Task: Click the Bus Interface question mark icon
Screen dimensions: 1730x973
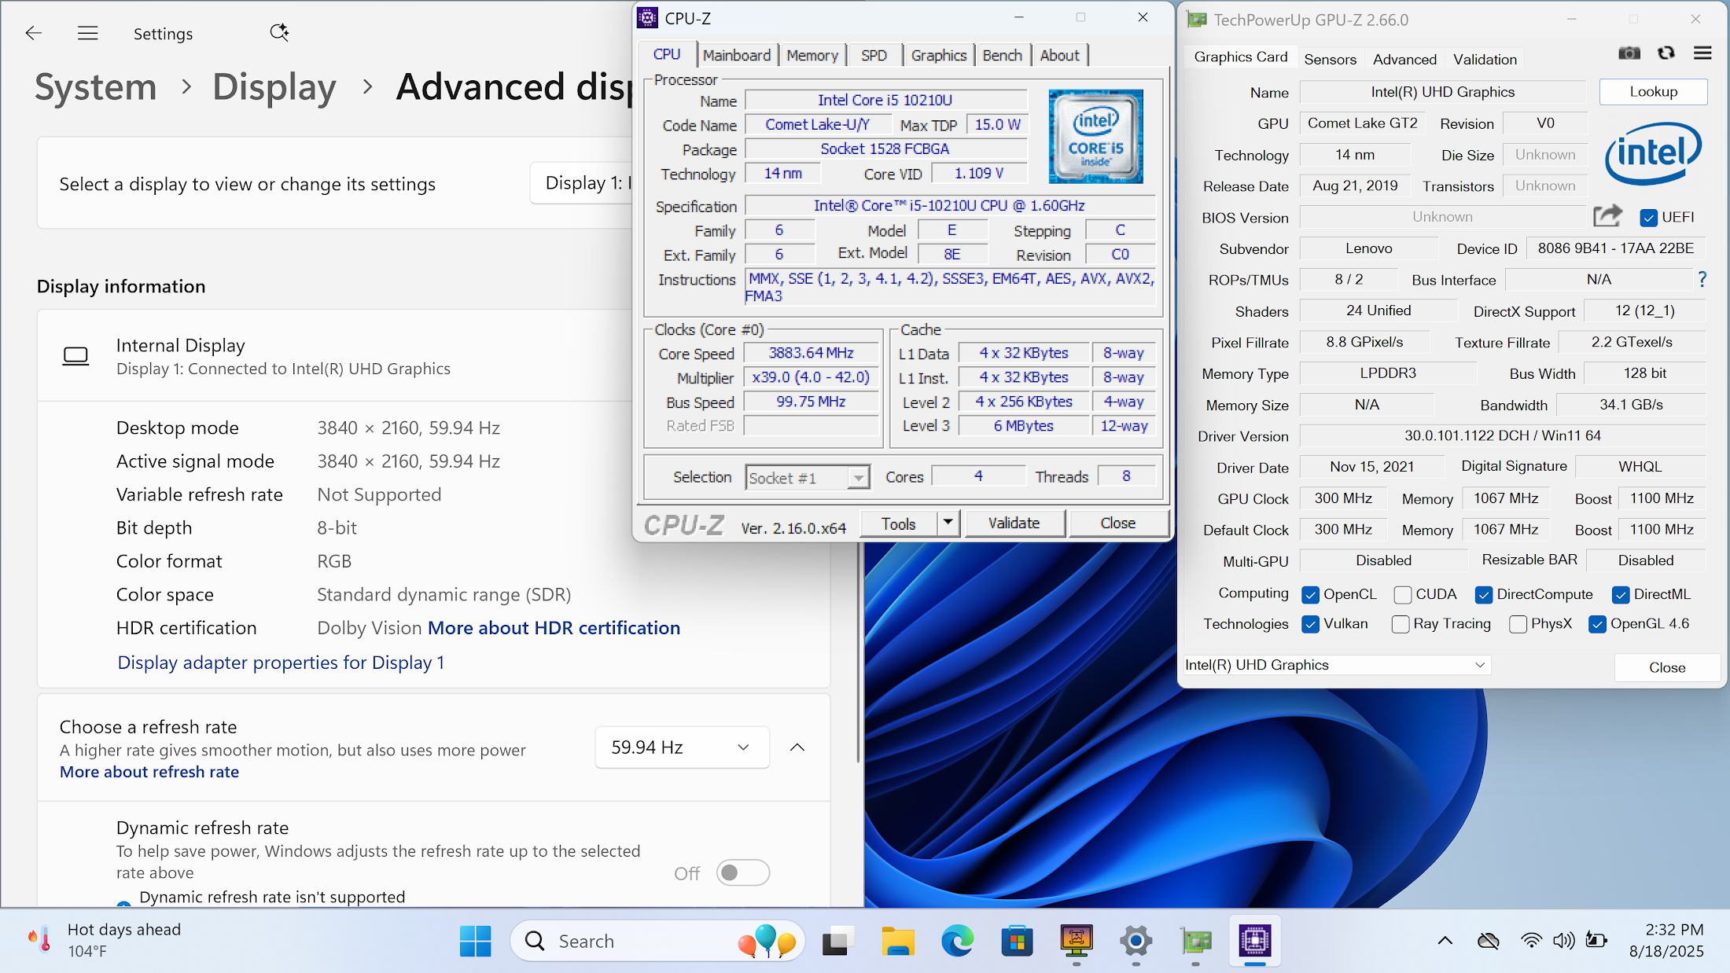Action: tap(1702, 279)
